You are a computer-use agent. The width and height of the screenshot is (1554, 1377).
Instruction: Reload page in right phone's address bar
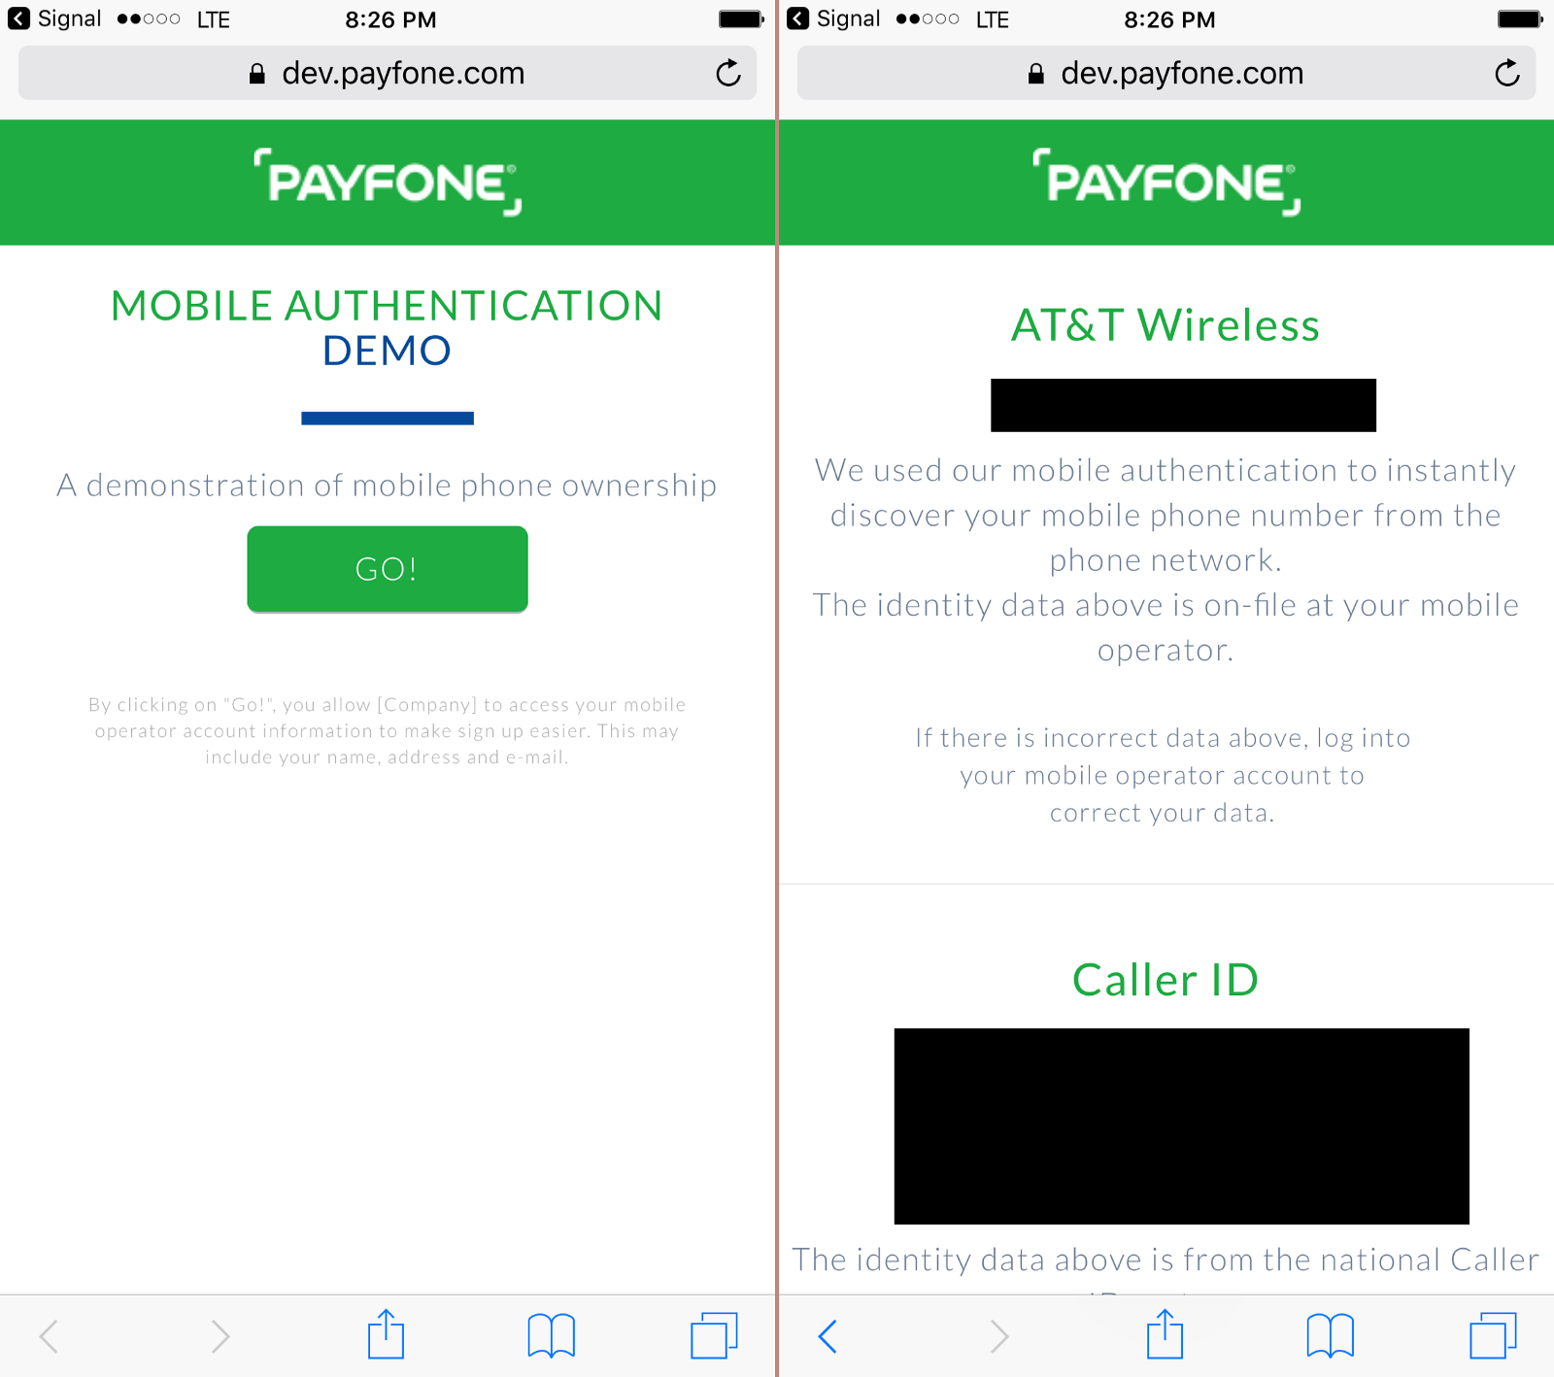pos(1507,73)
